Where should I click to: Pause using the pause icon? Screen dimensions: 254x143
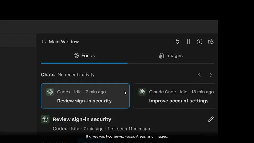tap(188, 42)
